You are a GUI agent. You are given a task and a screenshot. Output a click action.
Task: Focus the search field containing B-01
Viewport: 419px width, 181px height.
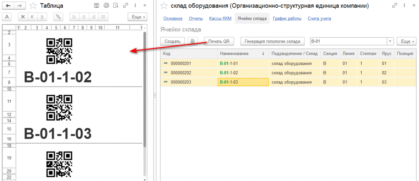click(x=349, y=41)
